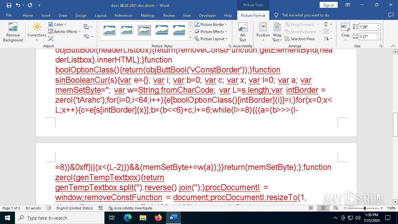Open Firefox from the taskbar

click(x=158, y=218)
